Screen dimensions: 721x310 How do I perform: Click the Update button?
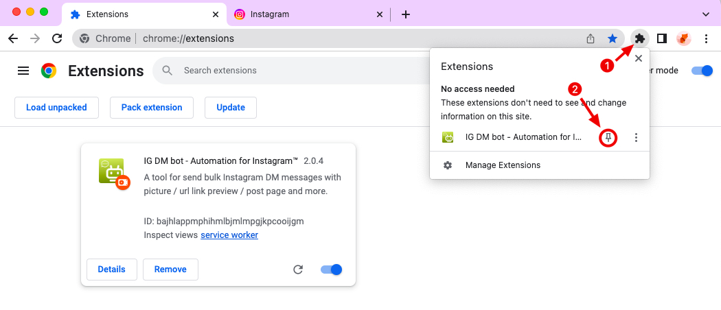(x=231, y=108)
